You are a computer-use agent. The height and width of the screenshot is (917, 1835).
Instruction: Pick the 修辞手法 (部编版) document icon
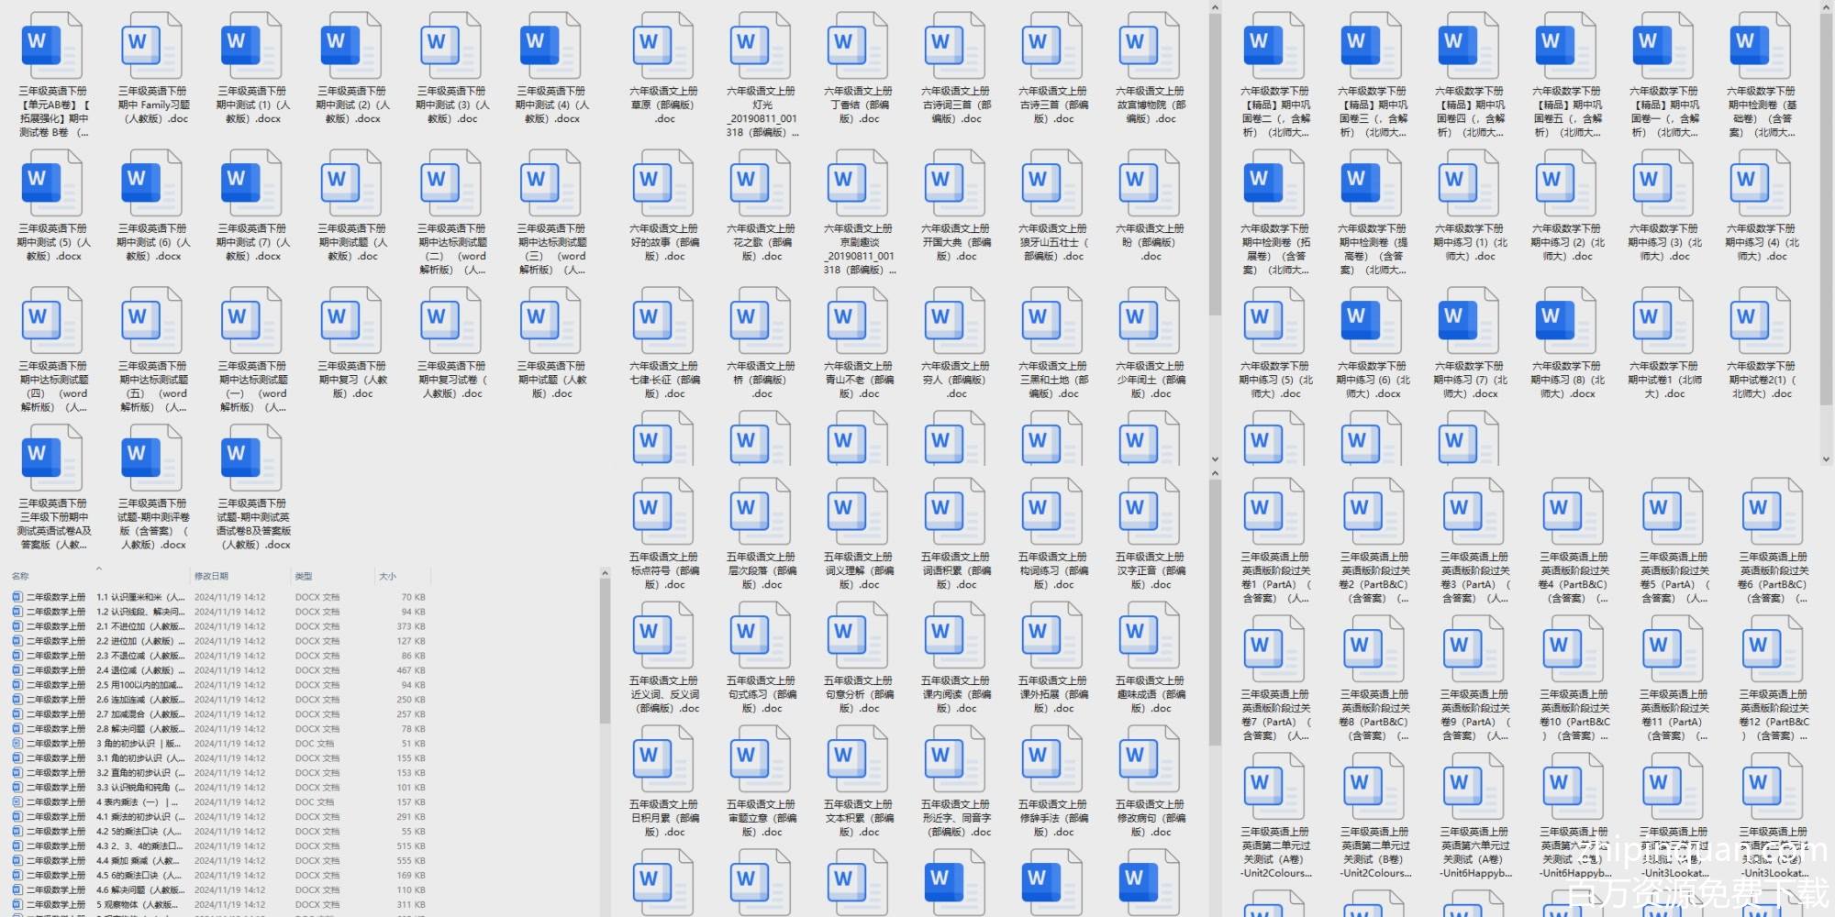(x=1051, y=759)
